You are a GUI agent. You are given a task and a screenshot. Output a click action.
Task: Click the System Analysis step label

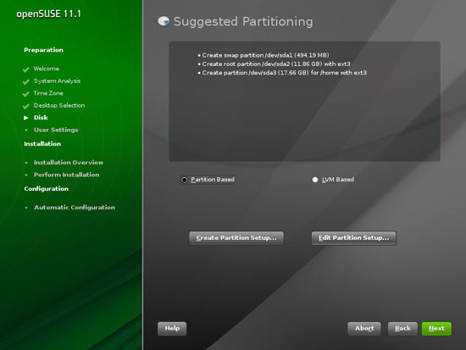[x=57, y=81]
